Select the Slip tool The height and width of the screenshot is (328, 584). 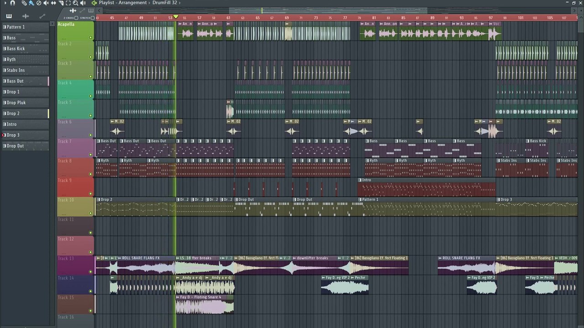point(53,3)
